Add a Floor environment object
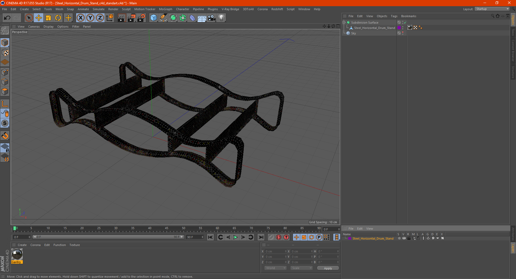The width and height of the screenshot is (516, 279). [202, 18]
